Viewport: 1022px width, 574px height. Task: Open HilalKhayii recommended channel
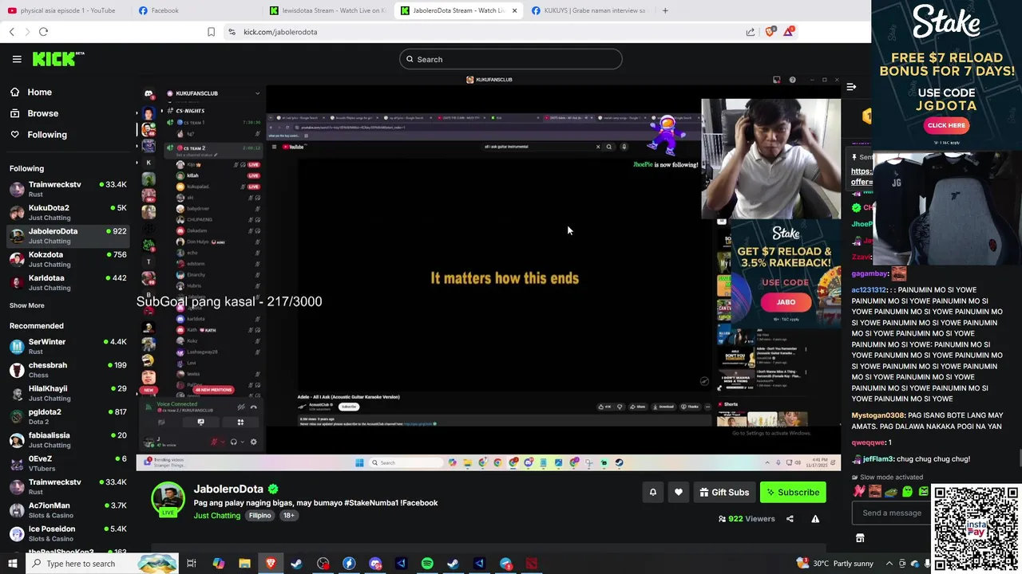coord(68,393)
